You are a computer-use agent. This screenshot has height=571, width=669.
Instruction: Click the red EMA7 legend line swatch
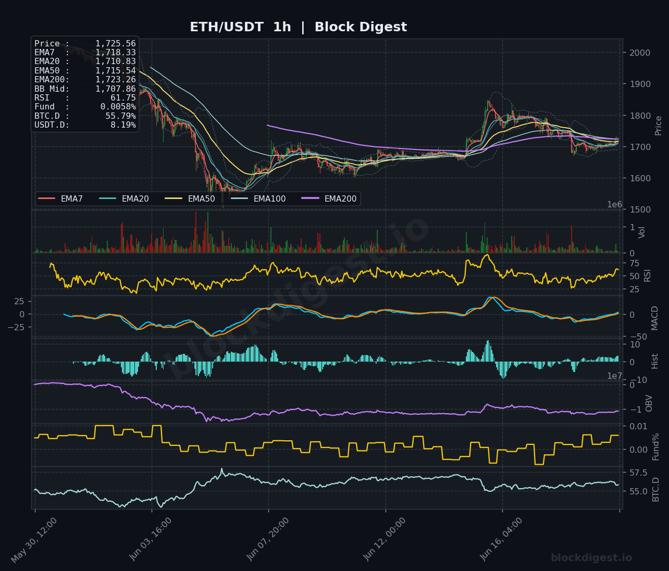[46, 198]
